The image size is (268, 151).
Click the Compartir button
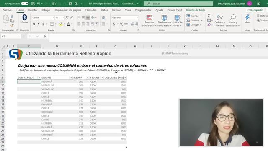point(255,10)
